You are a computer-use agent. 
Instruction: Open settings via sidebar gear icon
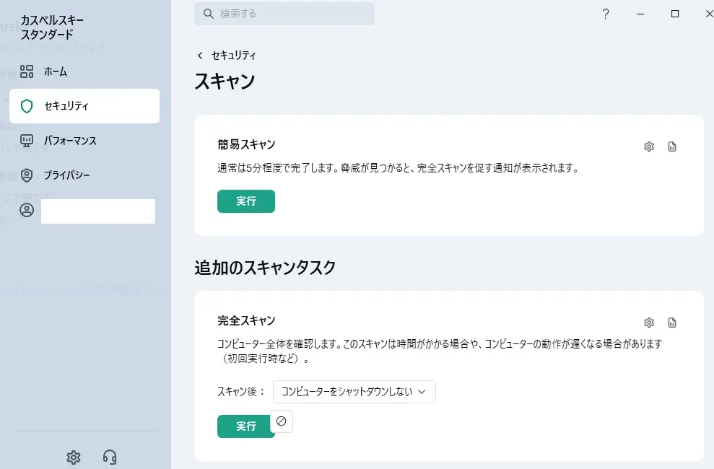pyautogui.click(x=74, y=457)
